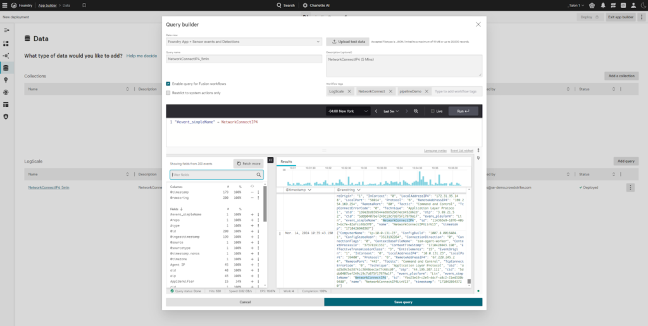Check Restrict to system actions only

coord(168,92)
